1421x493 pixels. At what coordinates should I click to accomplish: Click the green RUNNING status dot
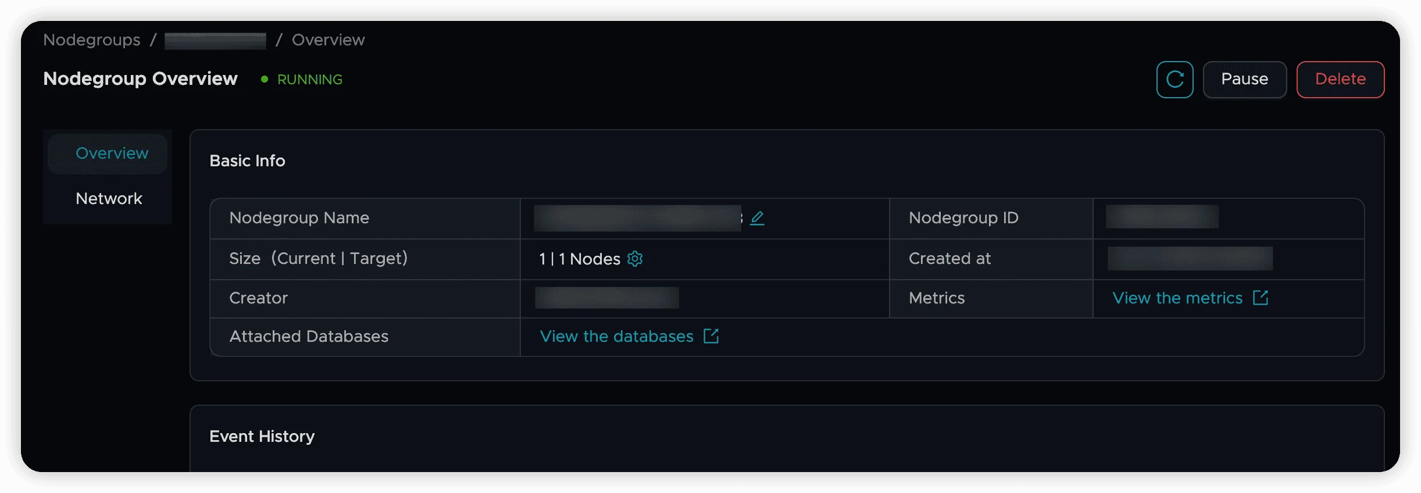(x=265, y=79)
